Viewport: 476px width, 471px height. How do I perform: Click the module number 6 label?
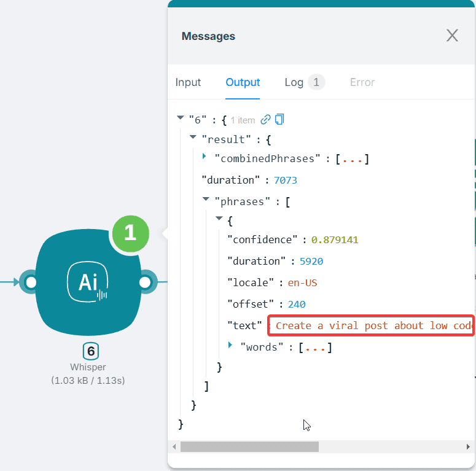tap(90, 351)
